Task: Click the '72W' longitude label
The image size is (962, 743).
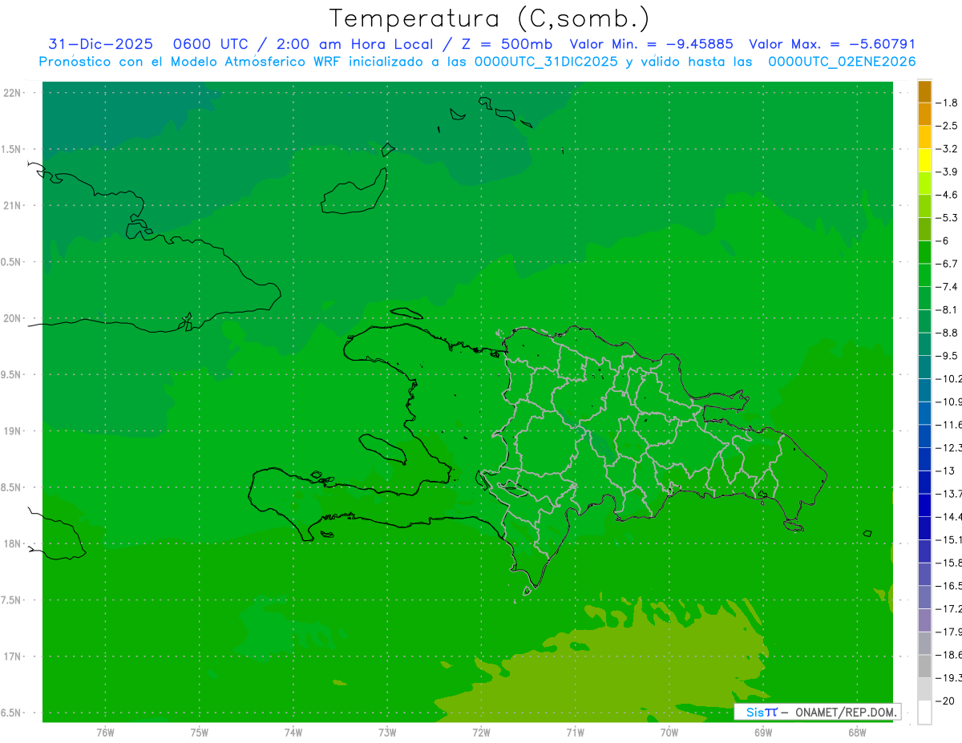Action: click(x=481, y=733)
